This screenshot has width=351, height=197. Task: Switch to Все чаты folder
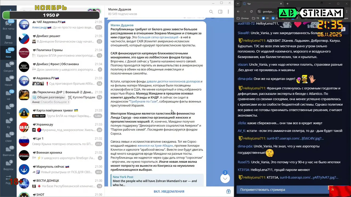tap(8, 25)
